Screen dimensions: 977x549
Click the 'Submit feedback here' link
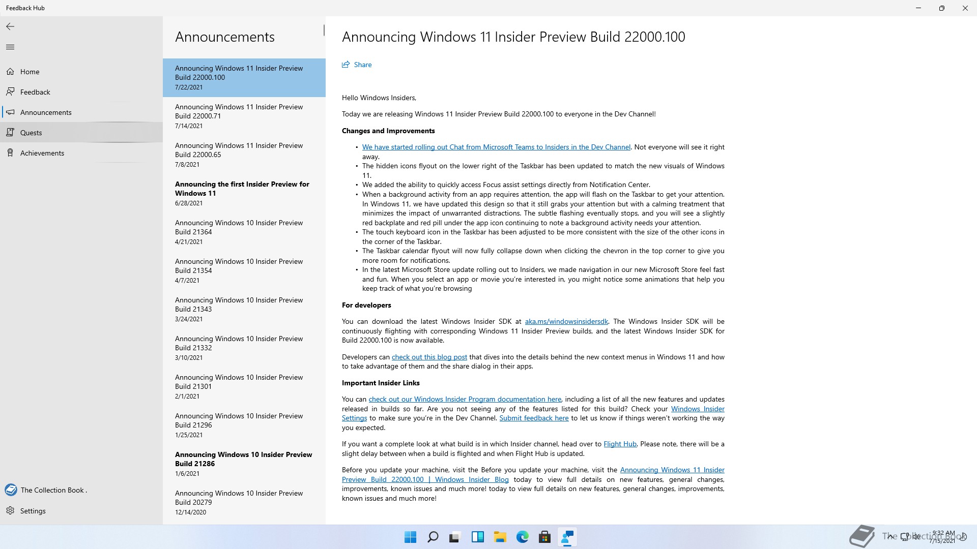click(534, 418)
